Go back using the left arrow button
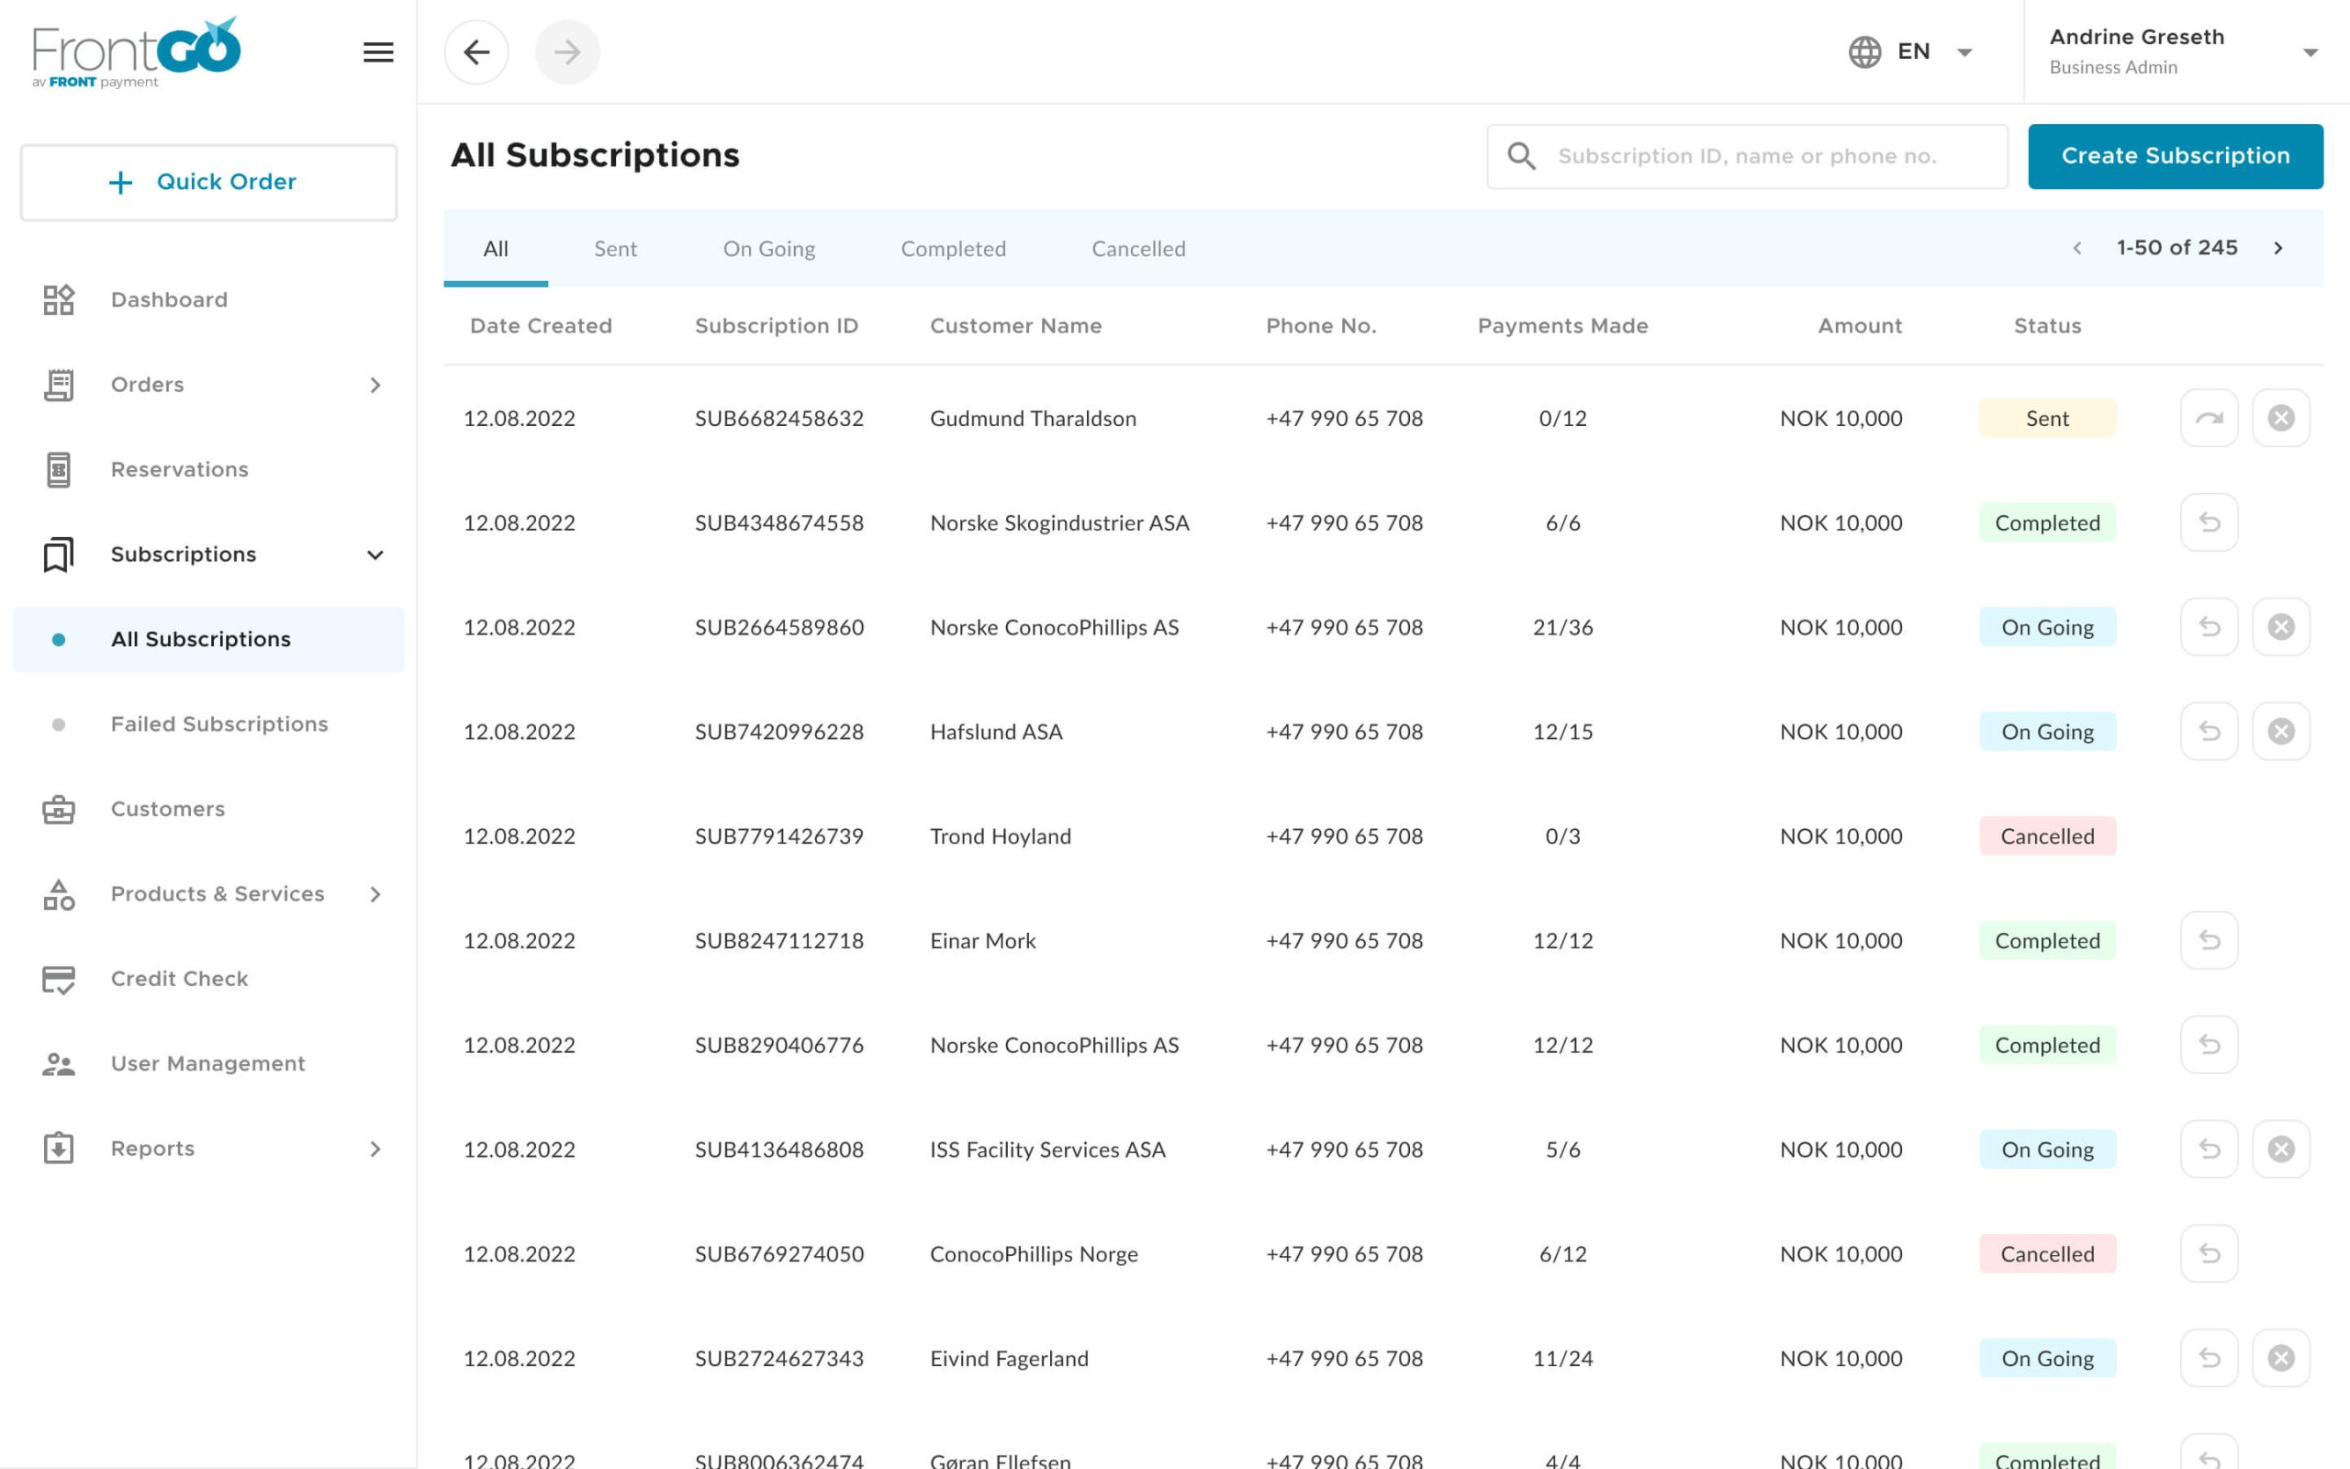Image resolution: width=2350 pixels, height=1469 pixels. click(x=476, y=52)
